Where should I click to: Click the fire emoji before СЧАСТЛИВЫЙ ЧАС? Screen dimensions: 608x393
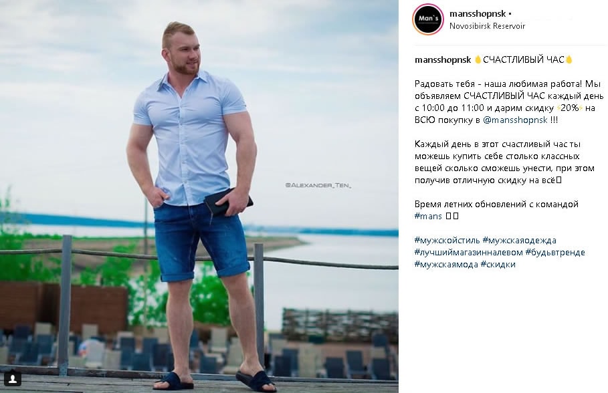[x=478, y=59]
